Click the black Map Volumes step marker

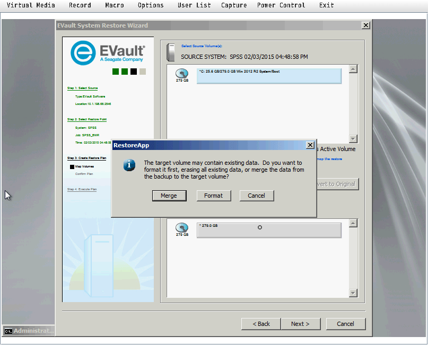pyautogui.click(x=72, y=166)
